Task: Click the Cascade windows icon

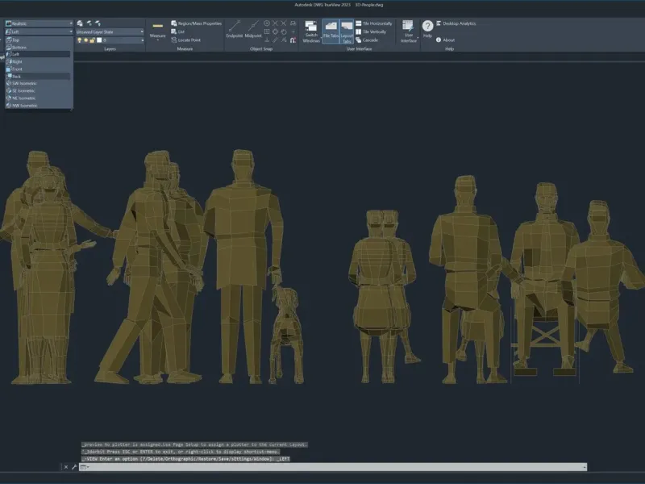Action: click(365, 40)
